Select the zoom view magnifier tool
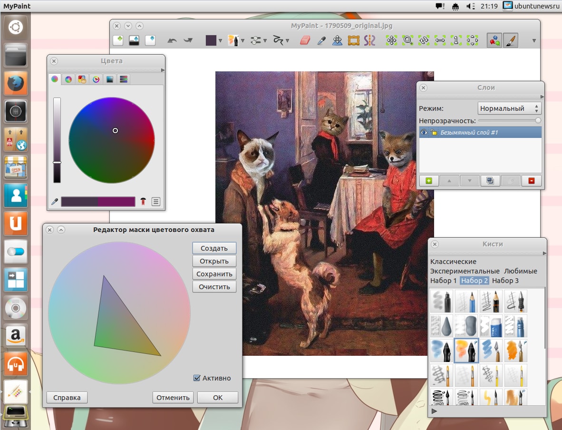Image resolution: width=562 pixels, height=430 pixels. 407,40
